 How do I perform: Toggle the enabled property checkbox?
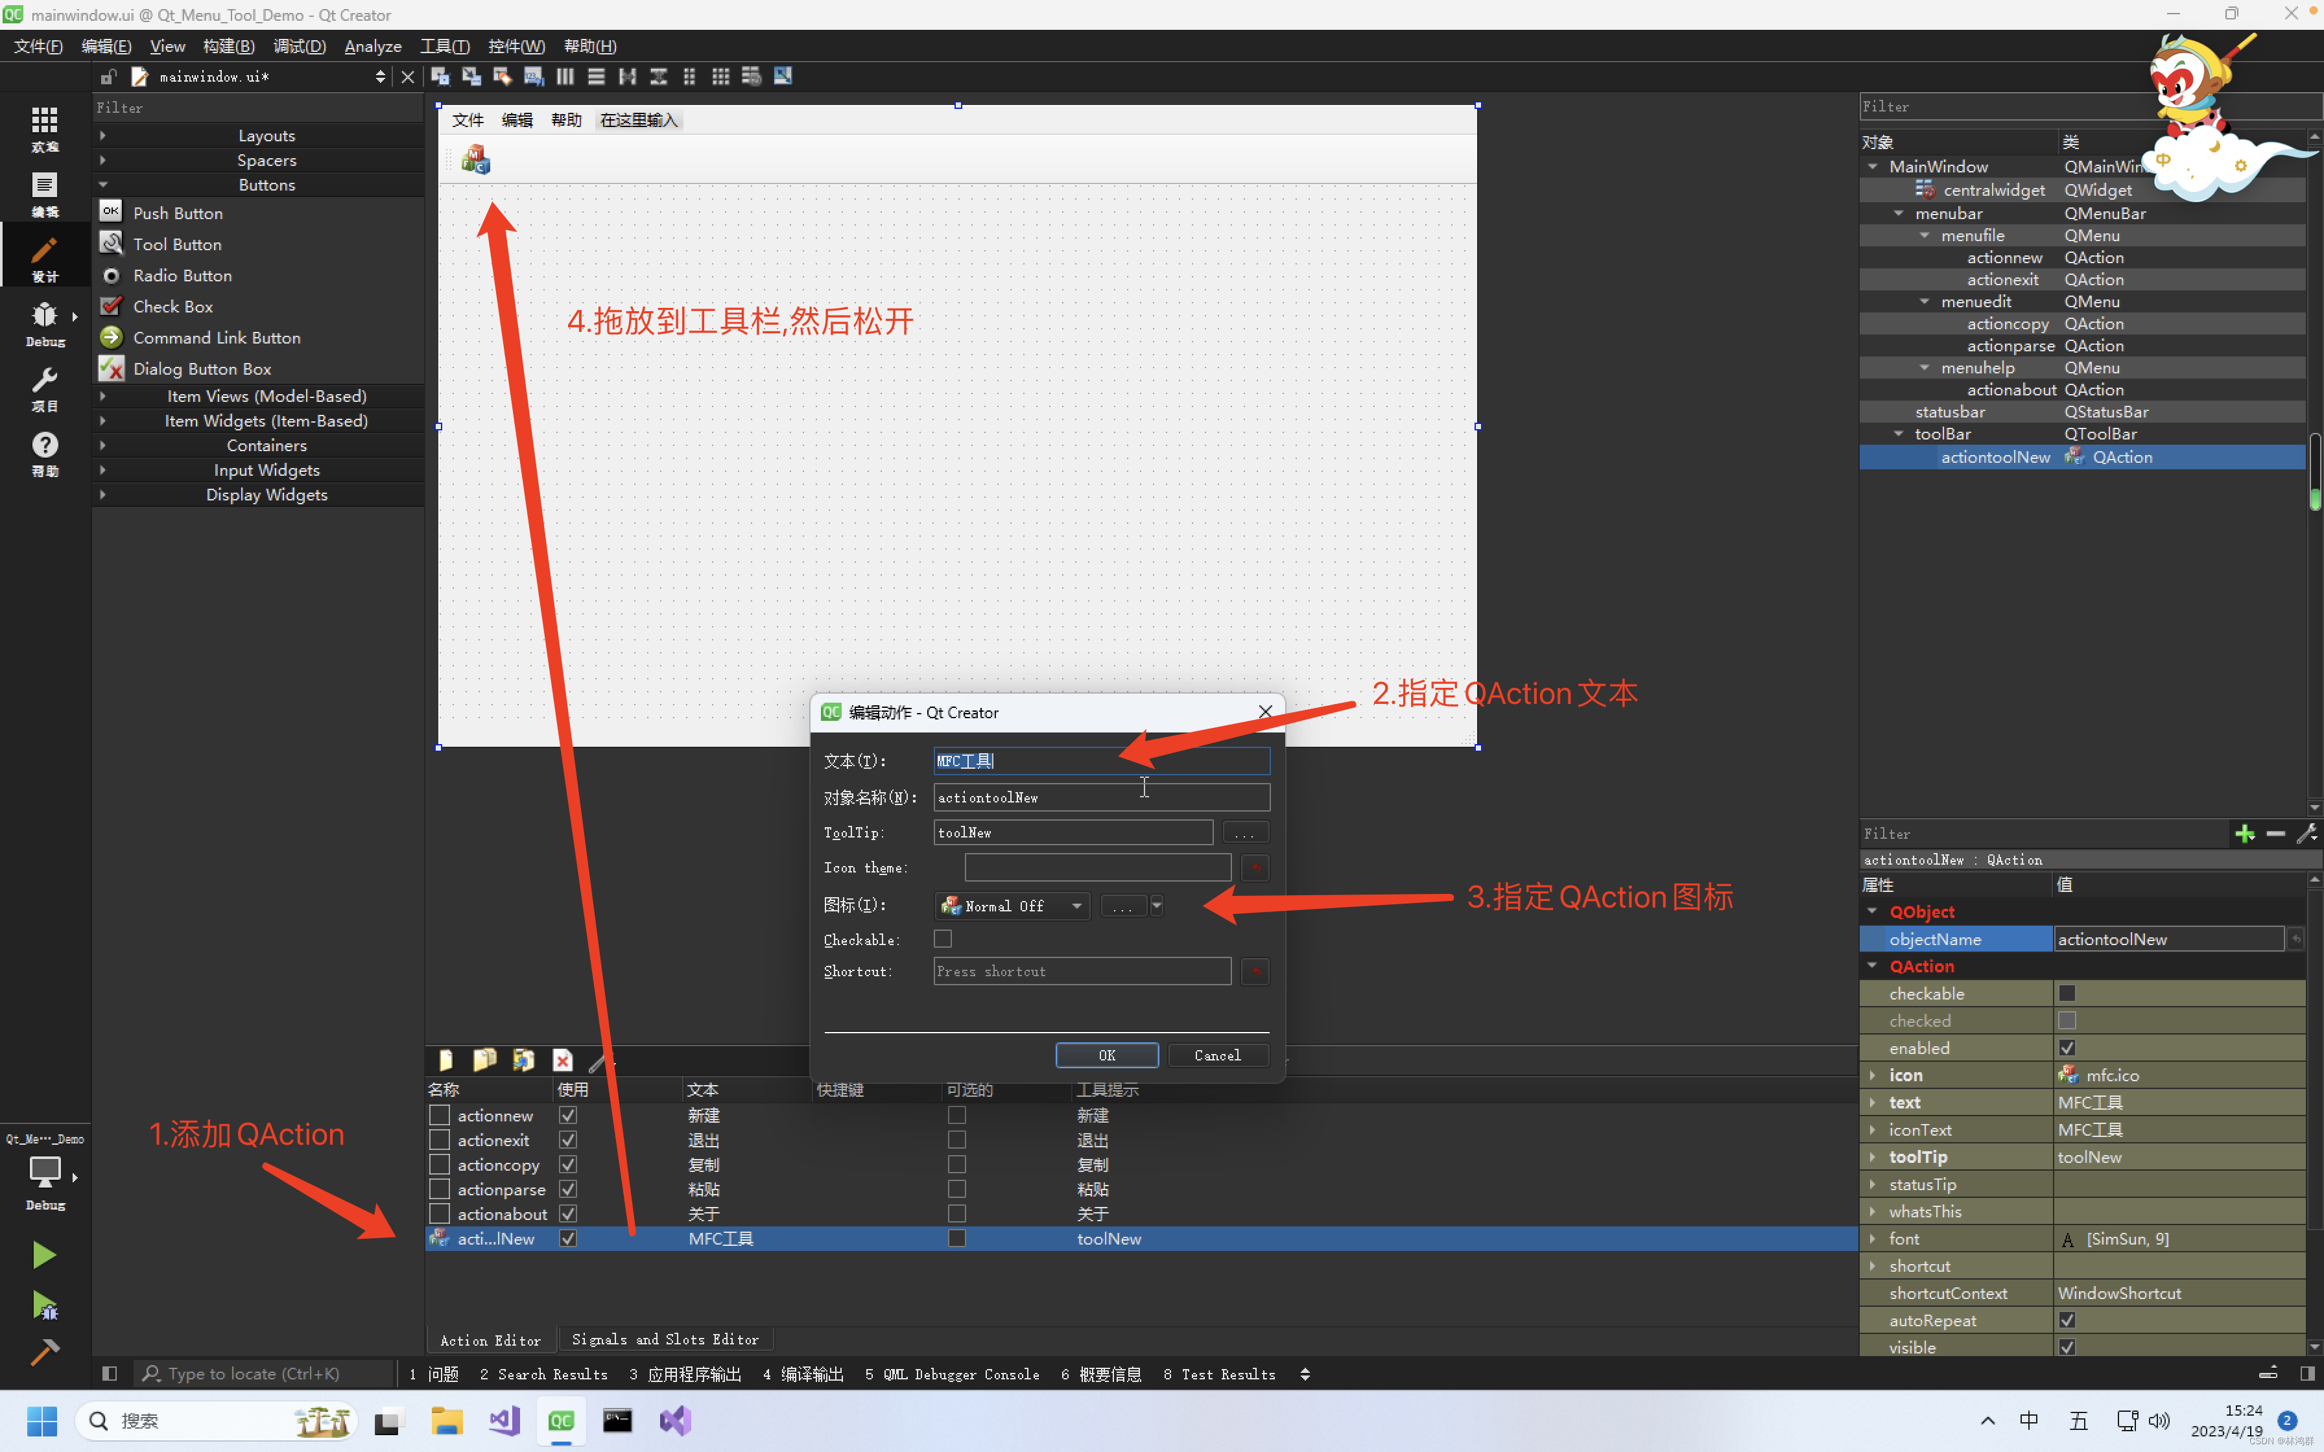coord(2067,1048)
